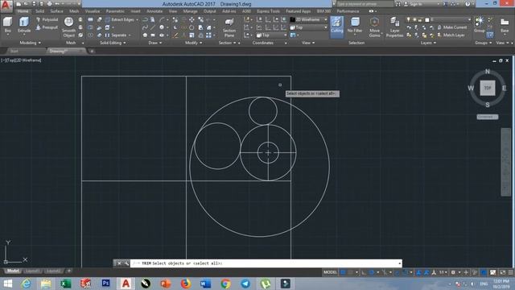Click the viewport label Top 2D Wireframe
The image size is (515, 290).
[21, 60]
